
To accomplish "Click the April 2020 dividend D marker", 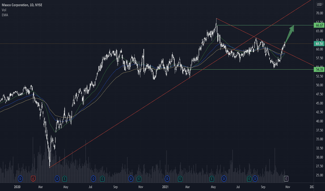I will point(57,178).
